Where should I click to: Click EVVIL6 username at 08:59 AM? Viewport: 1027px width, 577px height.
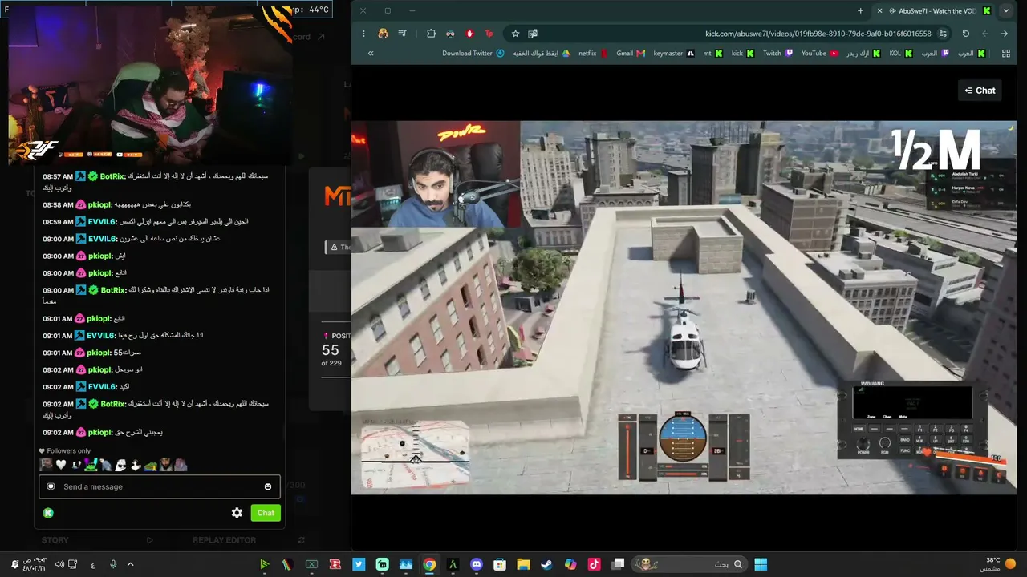103,221
